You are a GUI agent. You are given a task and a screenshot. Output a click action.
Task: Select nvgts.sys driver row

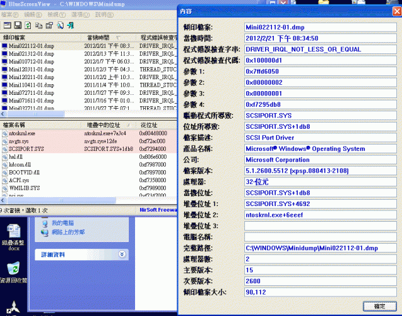tap(89, 141)
